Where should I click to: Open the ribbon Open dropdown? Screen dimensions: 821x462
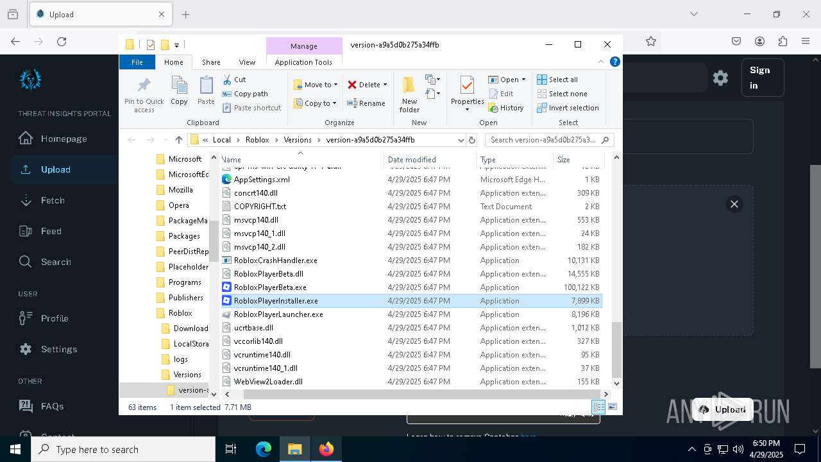pyautogui.click(x=507, y=80)
